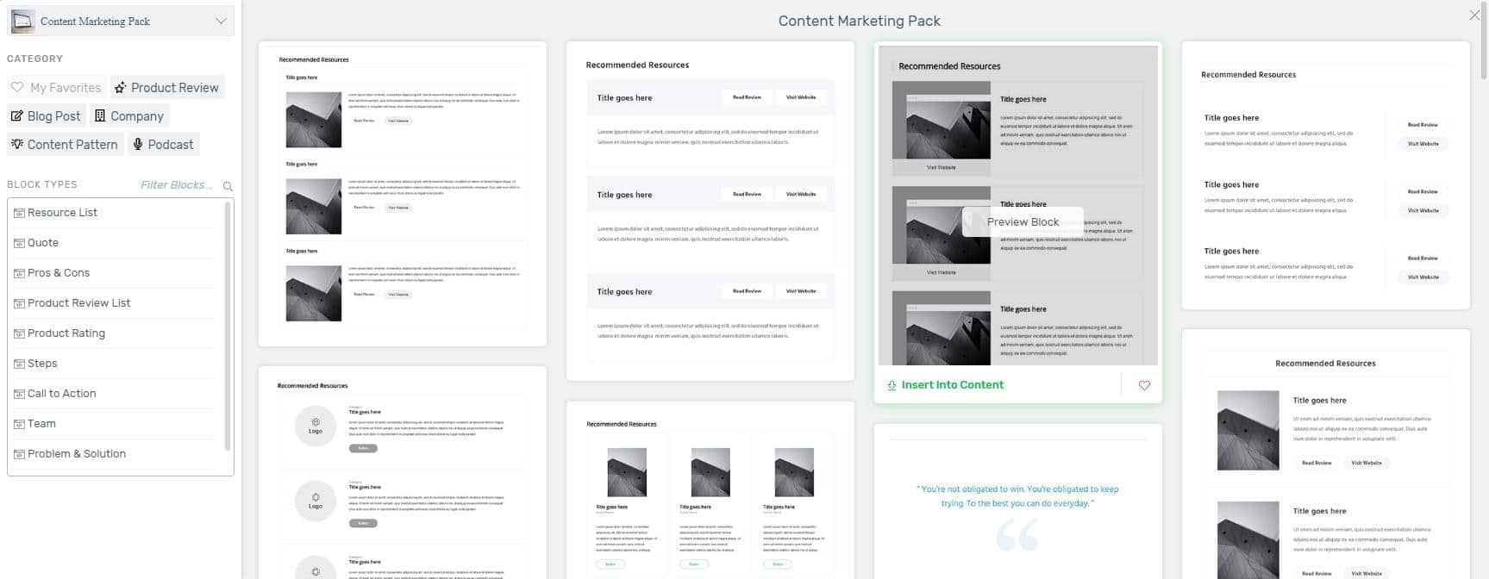Click the block icon next to Pros & Cons
Screen dimensions: 1489x579
click(19, 273)
